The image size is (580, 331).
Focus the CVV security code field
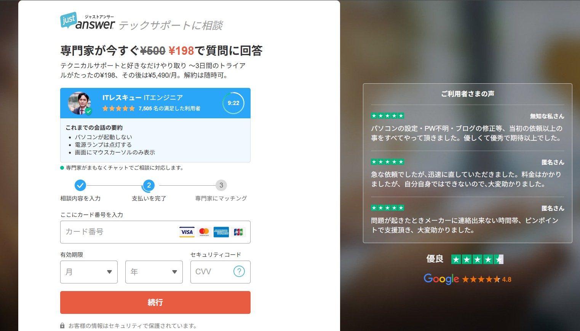[211, 272]
